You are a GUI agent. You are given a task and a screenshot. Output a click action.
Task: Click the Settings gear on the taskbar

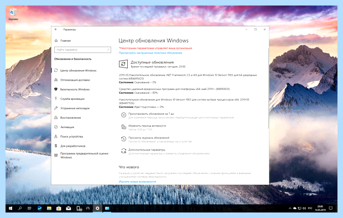pyautogui.click(x=97, y=208)
